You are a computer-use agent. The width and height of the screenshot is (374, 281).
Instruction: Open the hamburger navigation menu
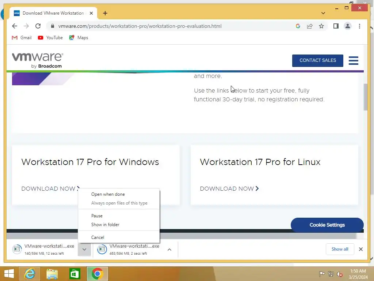tap(353, 60)
